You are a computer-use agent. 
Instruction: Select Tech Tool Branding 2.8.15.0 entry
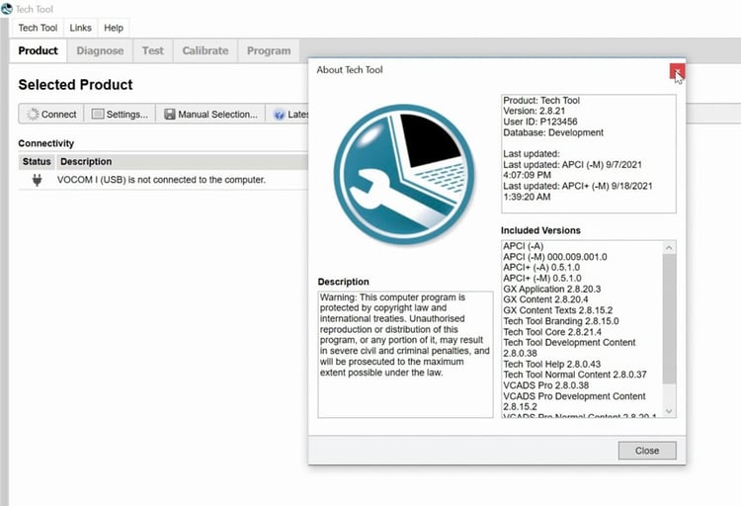[561, 321]
